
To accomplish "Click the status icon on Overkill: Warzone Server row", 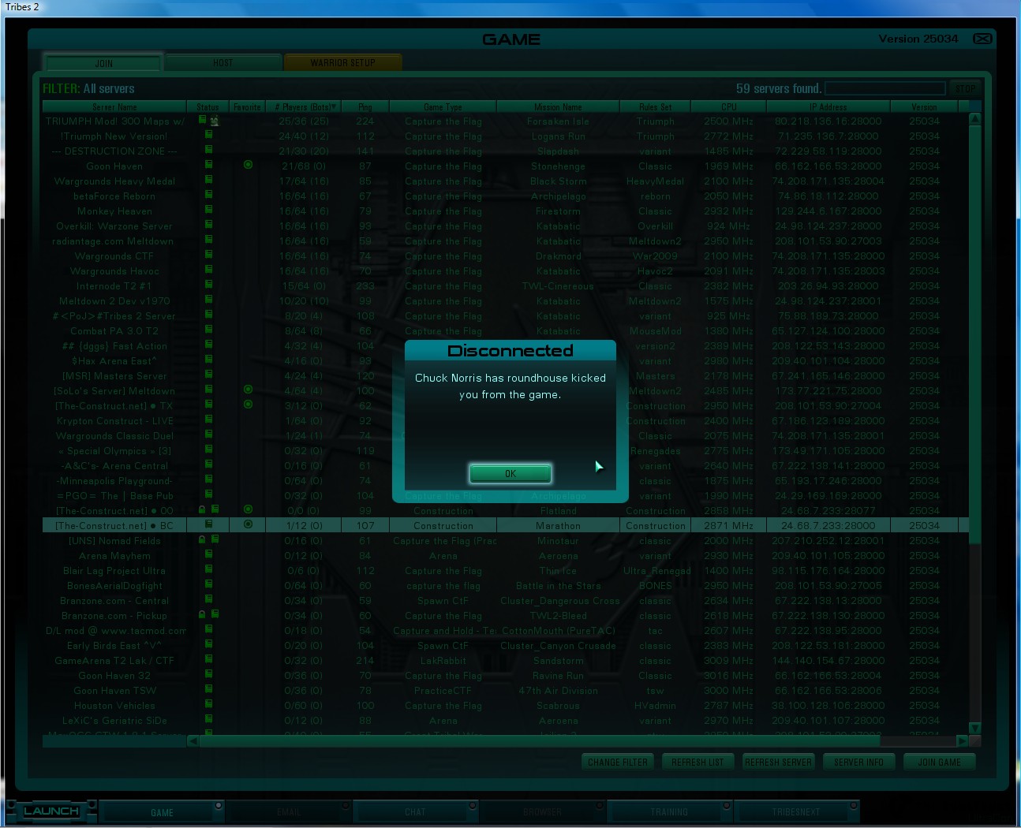I will [208, 225].
